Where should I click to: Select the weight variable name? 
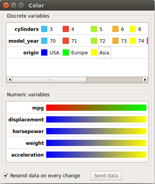(35, 143)
